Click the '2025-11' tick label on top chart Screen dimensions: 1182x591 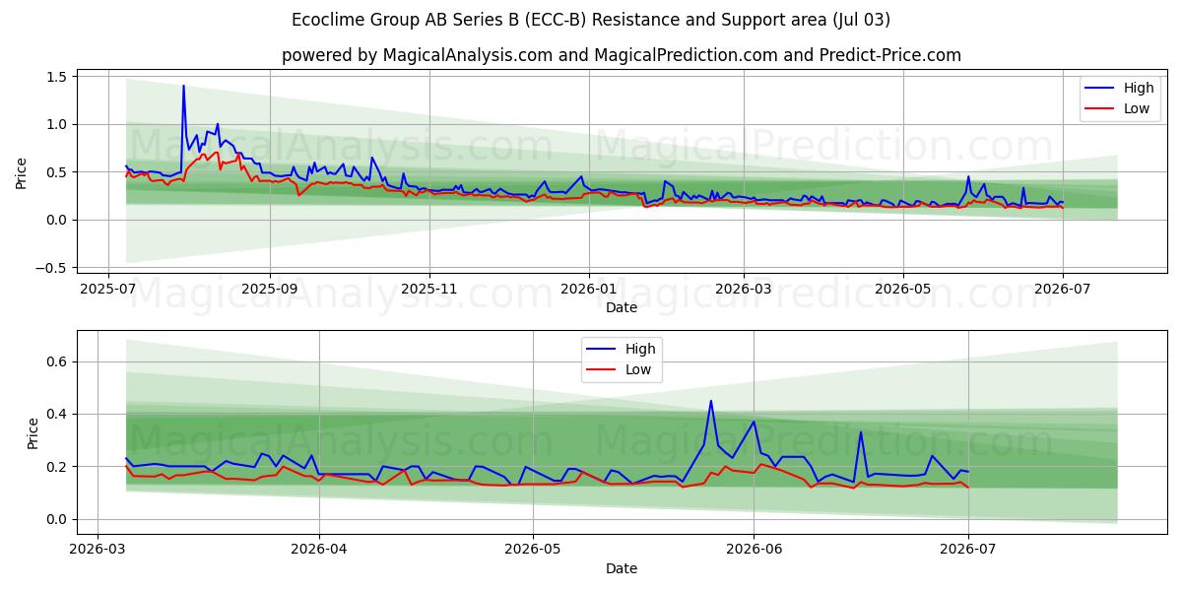click(x=428, y=291)
